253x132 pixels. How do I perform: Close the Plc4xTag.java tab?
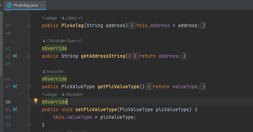click(x=42, y=5)
